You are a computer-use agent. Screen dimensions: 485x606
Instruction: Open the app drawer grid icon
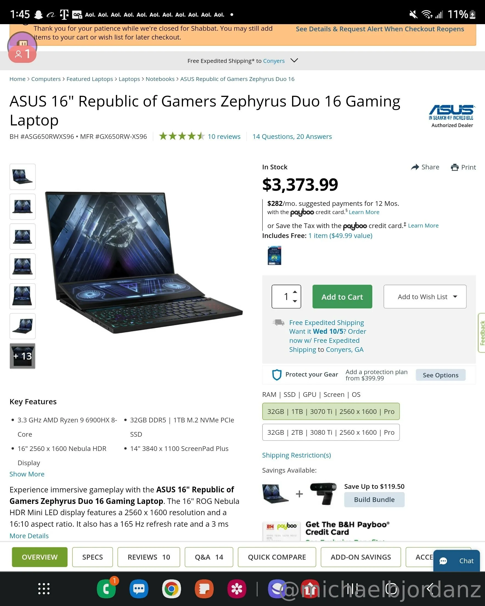tap(44, 589)
